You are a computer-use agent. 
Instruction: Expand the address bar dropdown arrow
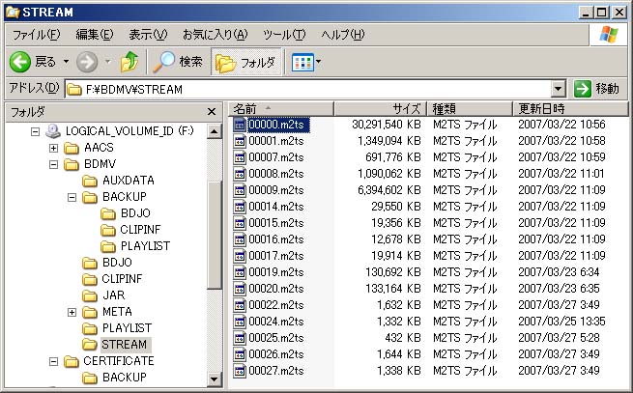pyautogui.click(x=559, y=89)
